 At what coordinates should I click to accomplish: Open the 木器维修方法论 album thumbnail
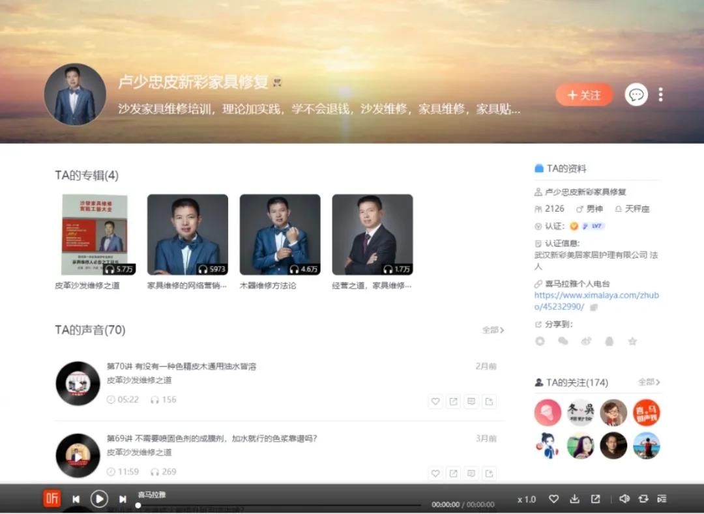(x=280, y=235)
